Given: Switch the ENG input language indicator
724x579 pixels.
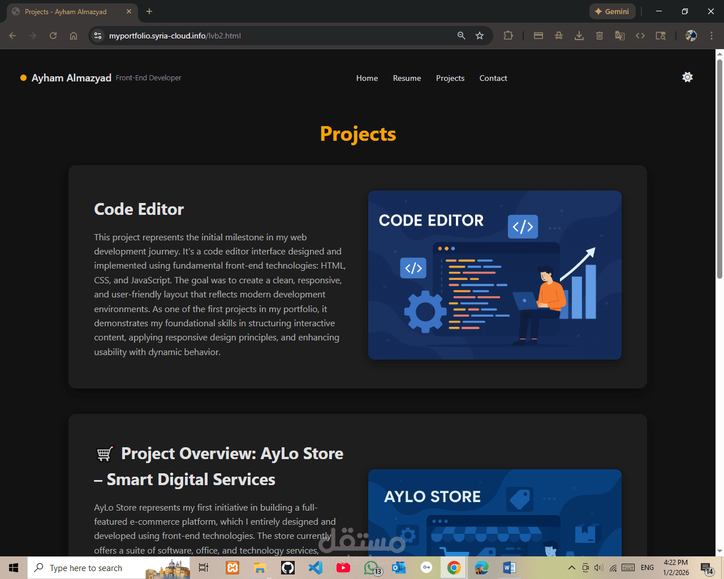Looking at the screenshot, I should (648, 568).
